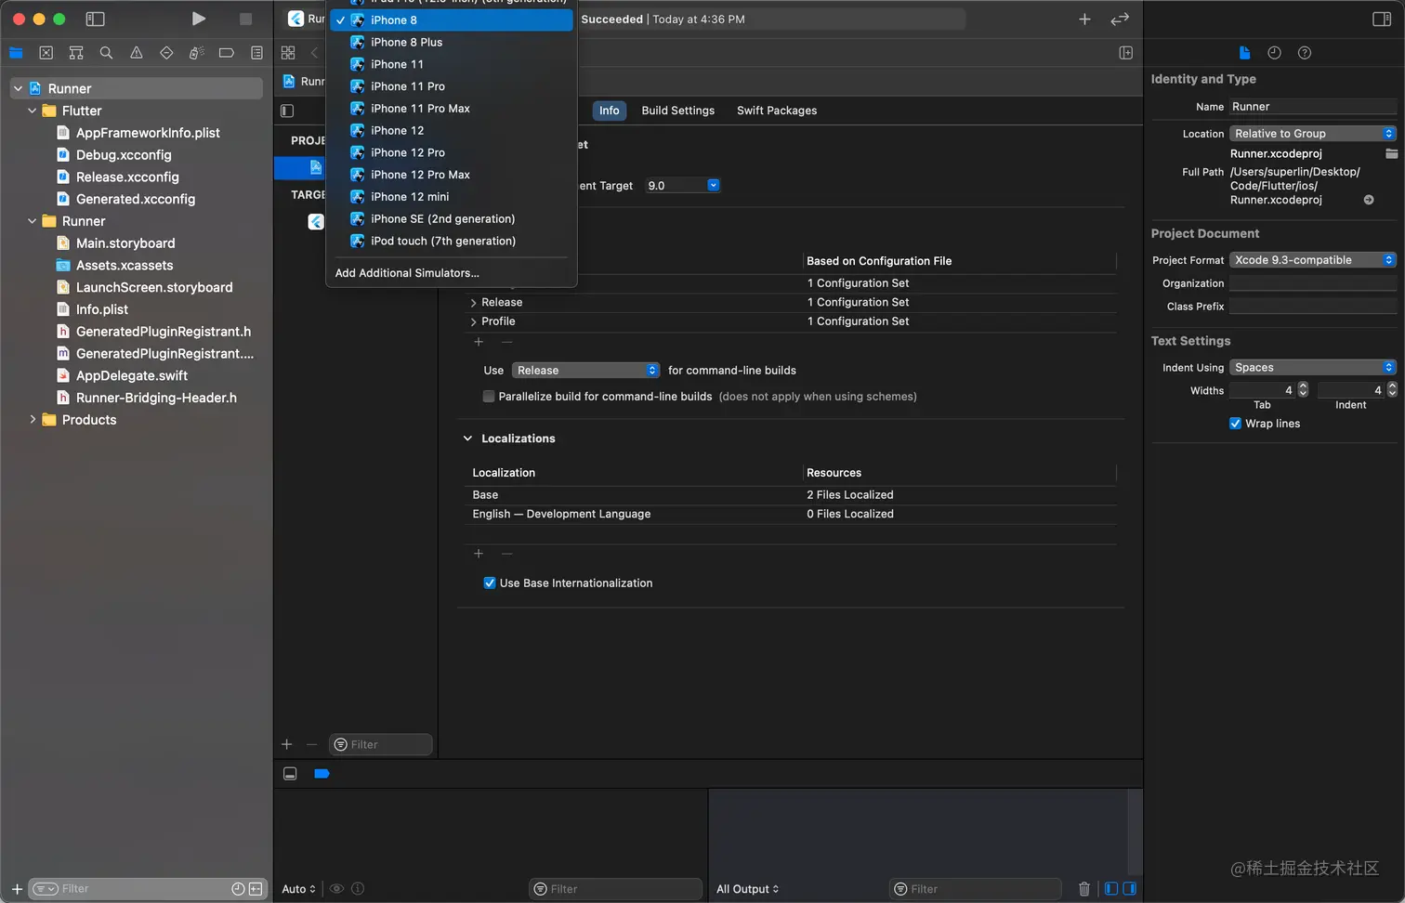
Task: Collapse the Runner project root
Action: [18, 88]
